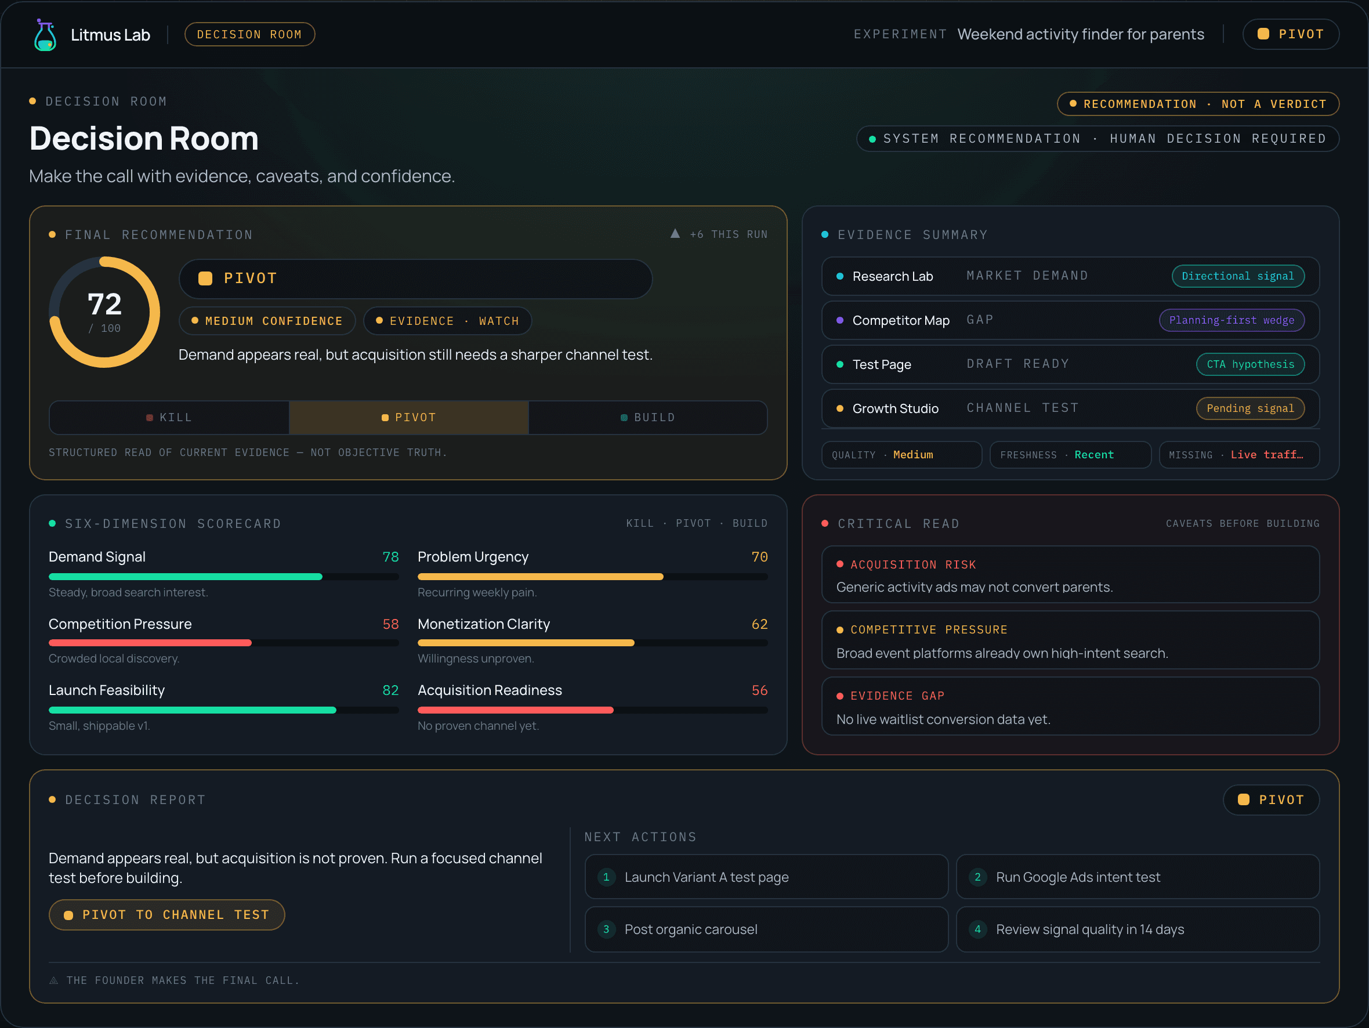This screenshot has height=1028, width=1369.
Task: Click the Demand Signal score 78
Action: [390, 556]
